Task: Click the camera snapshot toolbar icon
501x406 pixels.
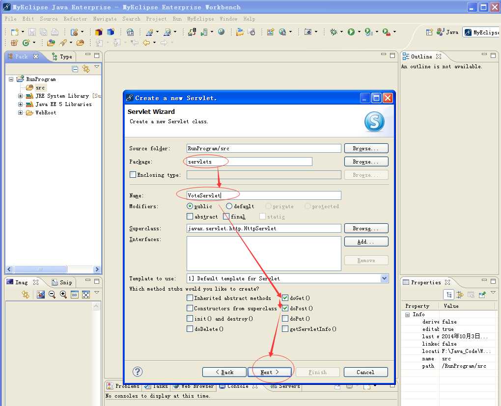Action: pyautogui.click(x=307, y=32)
